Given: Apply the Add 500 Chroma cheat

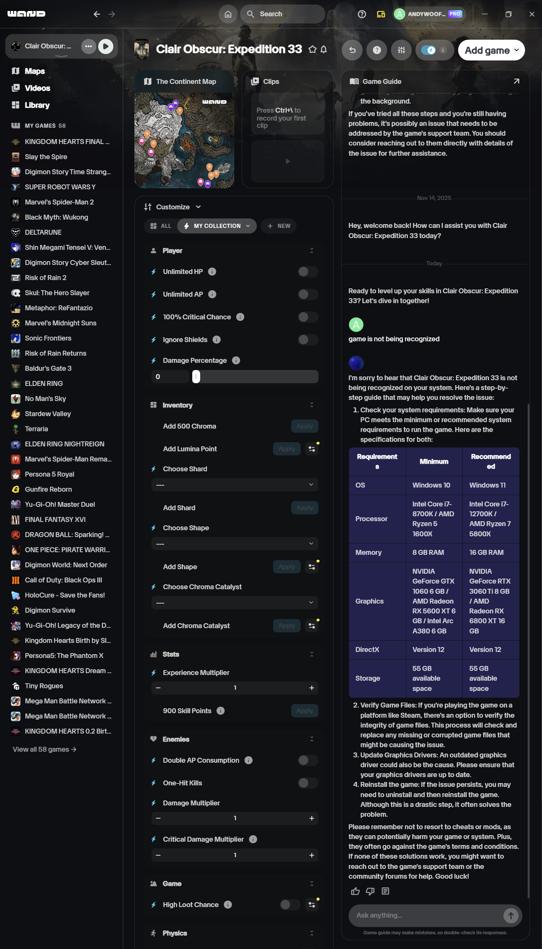Looking at the screenshot, I should click(304, 426).
